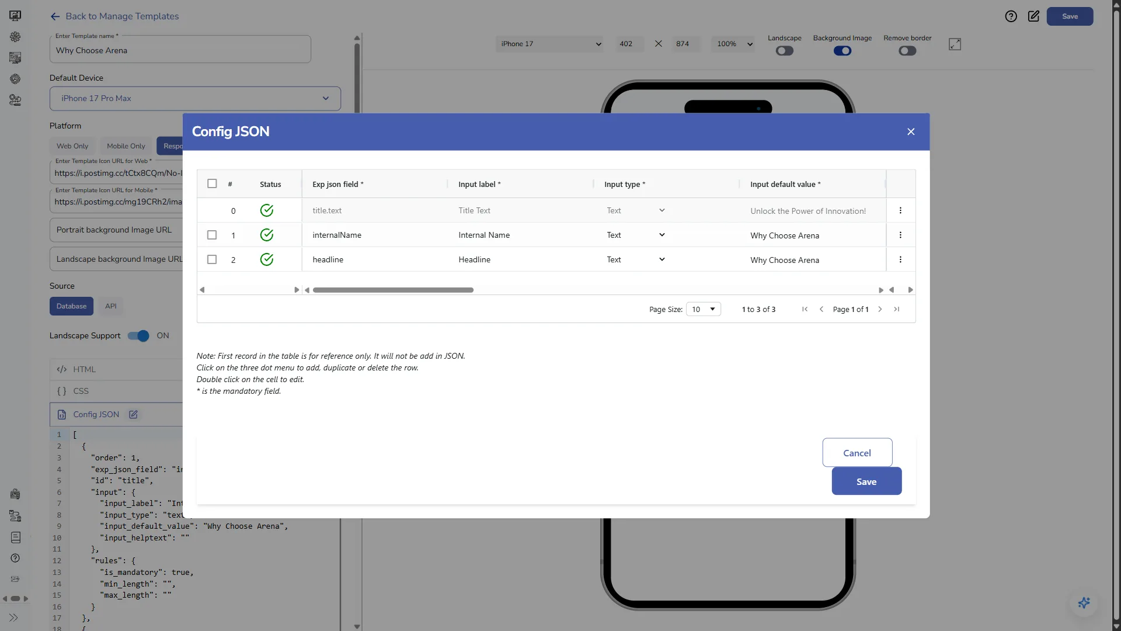
Task: Go to previous page in pagination
Action: point(821,309)
